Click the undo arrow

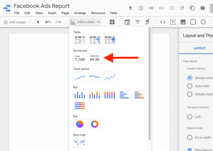click(48, 22)
